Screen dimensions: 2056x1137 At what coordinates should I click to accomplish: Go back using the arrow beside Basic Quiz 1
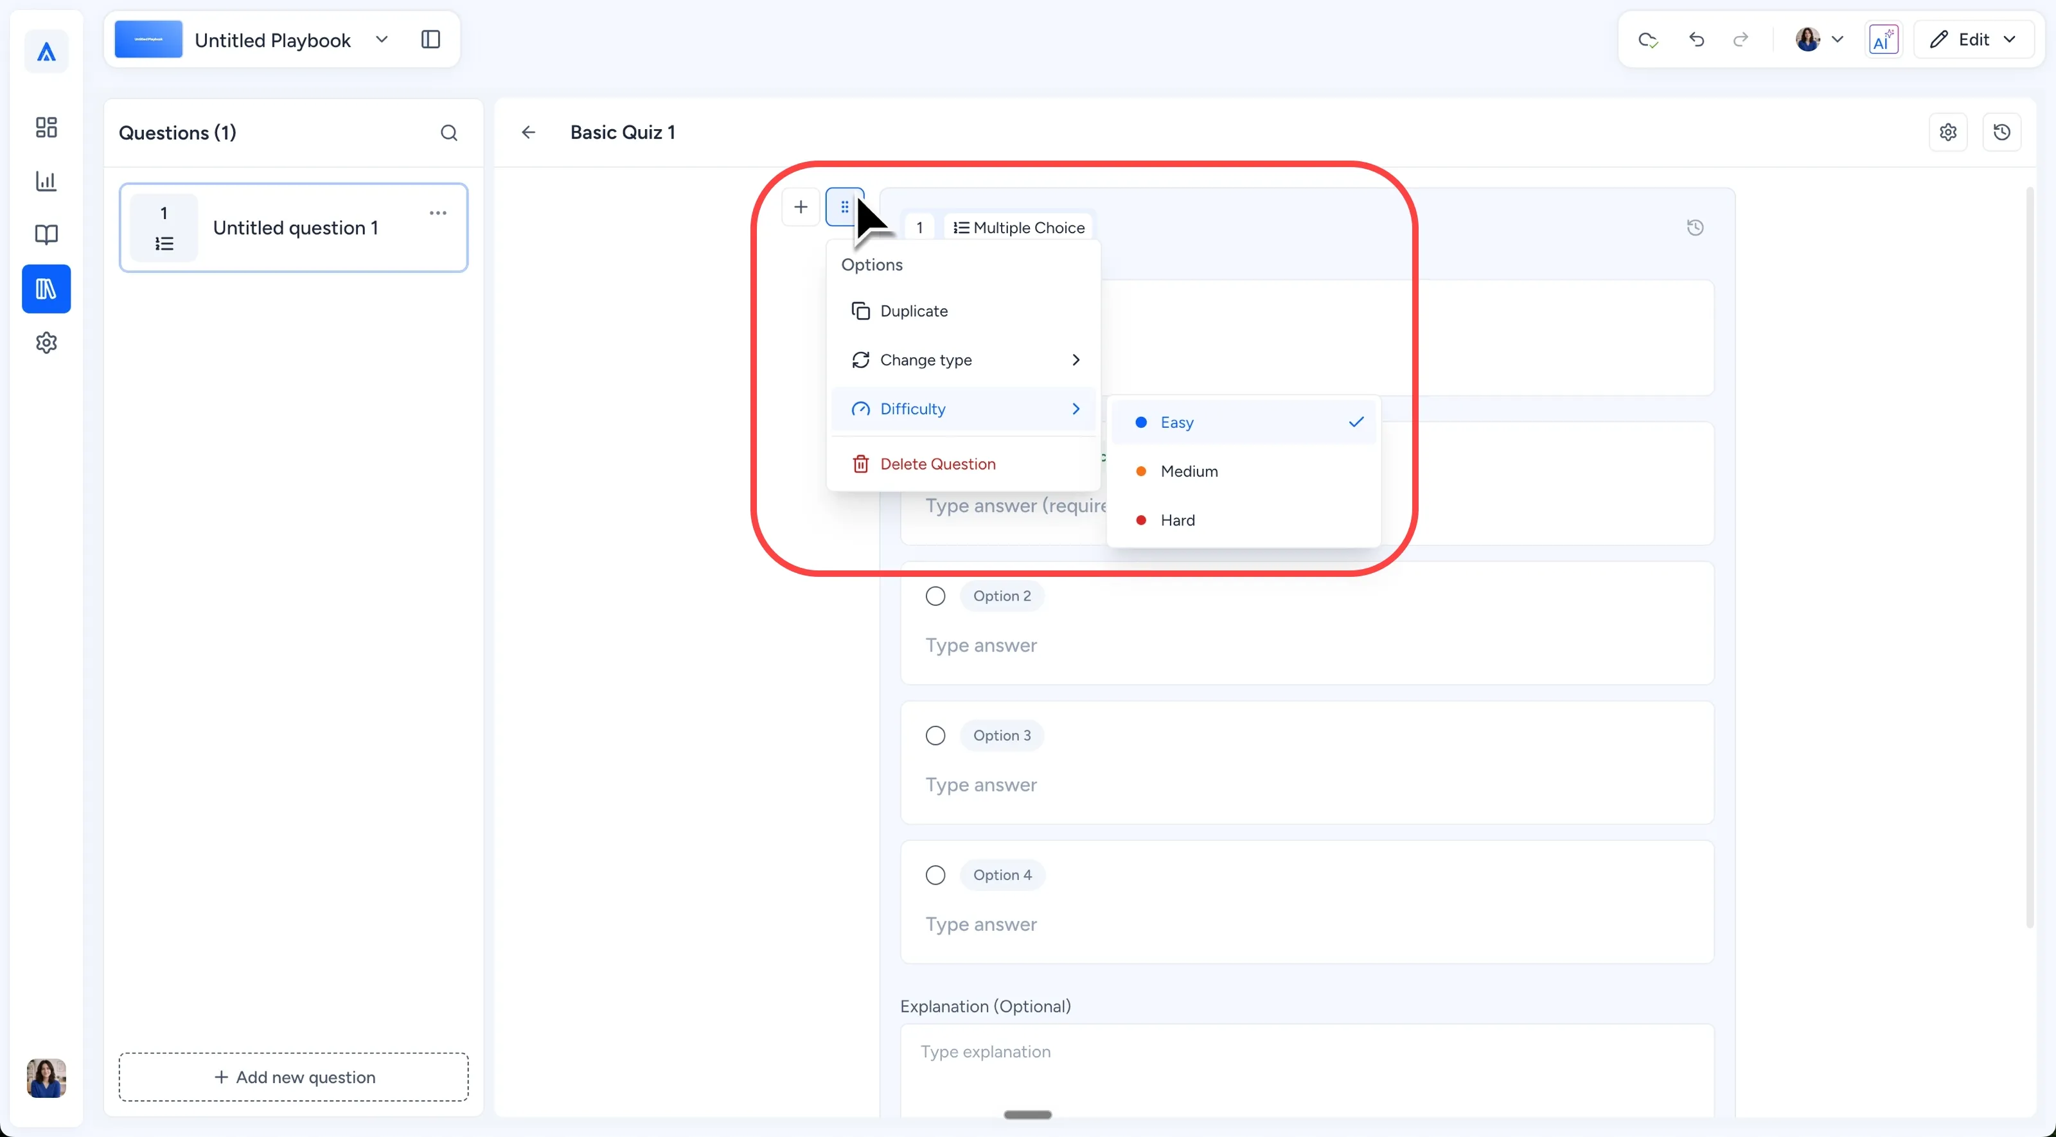(x=528, y=132)
